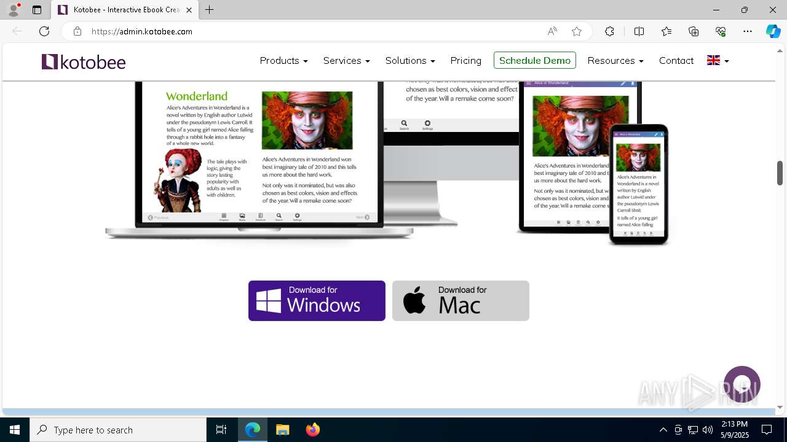Open the chat support bubble
This screenshot has width=787, height=442.
point(742,384)
